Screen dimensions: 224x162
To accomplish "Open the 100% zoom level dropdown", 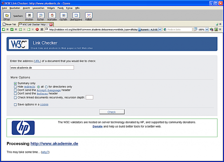I will coord(207,30).
